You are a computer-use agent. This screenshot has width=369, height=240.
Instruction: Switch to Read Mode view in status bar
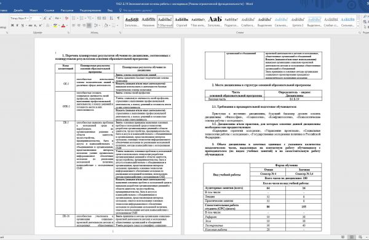click(343, 237)
